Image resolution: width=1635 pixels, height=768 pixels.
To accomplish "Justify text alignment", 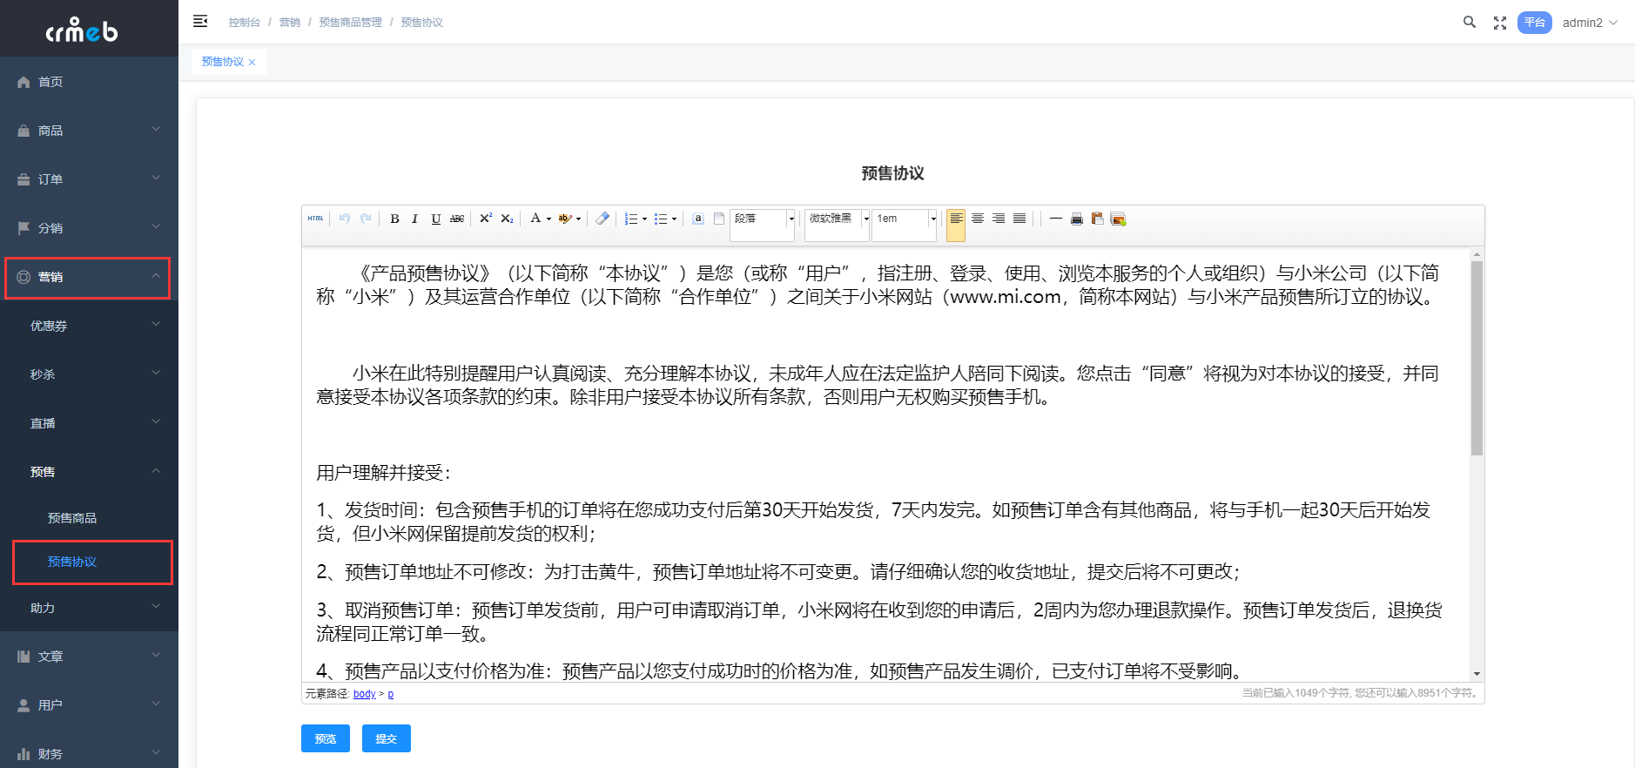I will 1019,219.
